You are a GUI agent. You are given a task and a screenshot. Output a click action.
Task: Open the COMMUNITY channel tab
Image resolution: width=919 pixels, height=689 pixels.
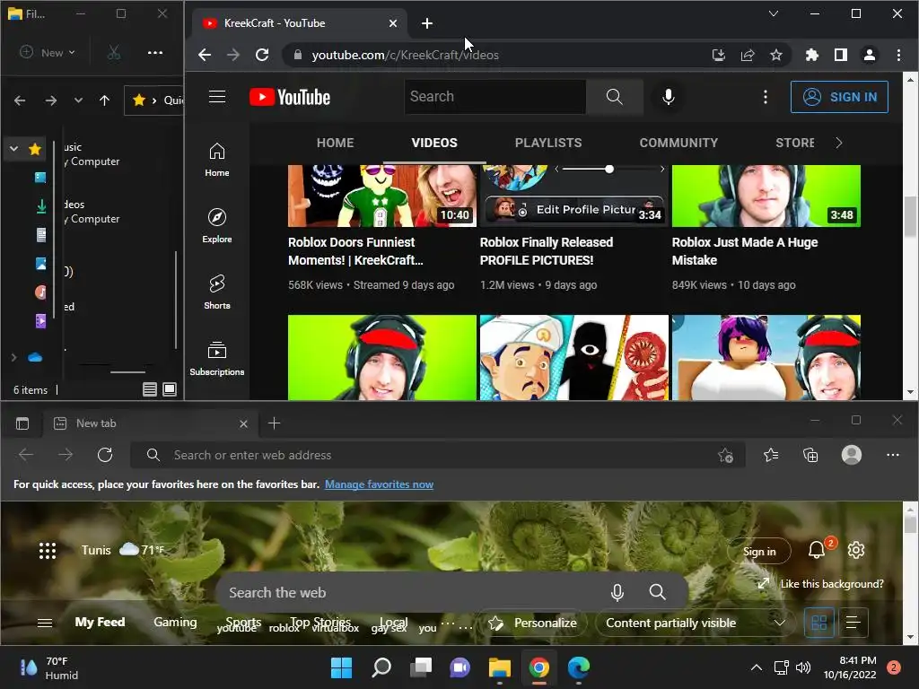678,143
